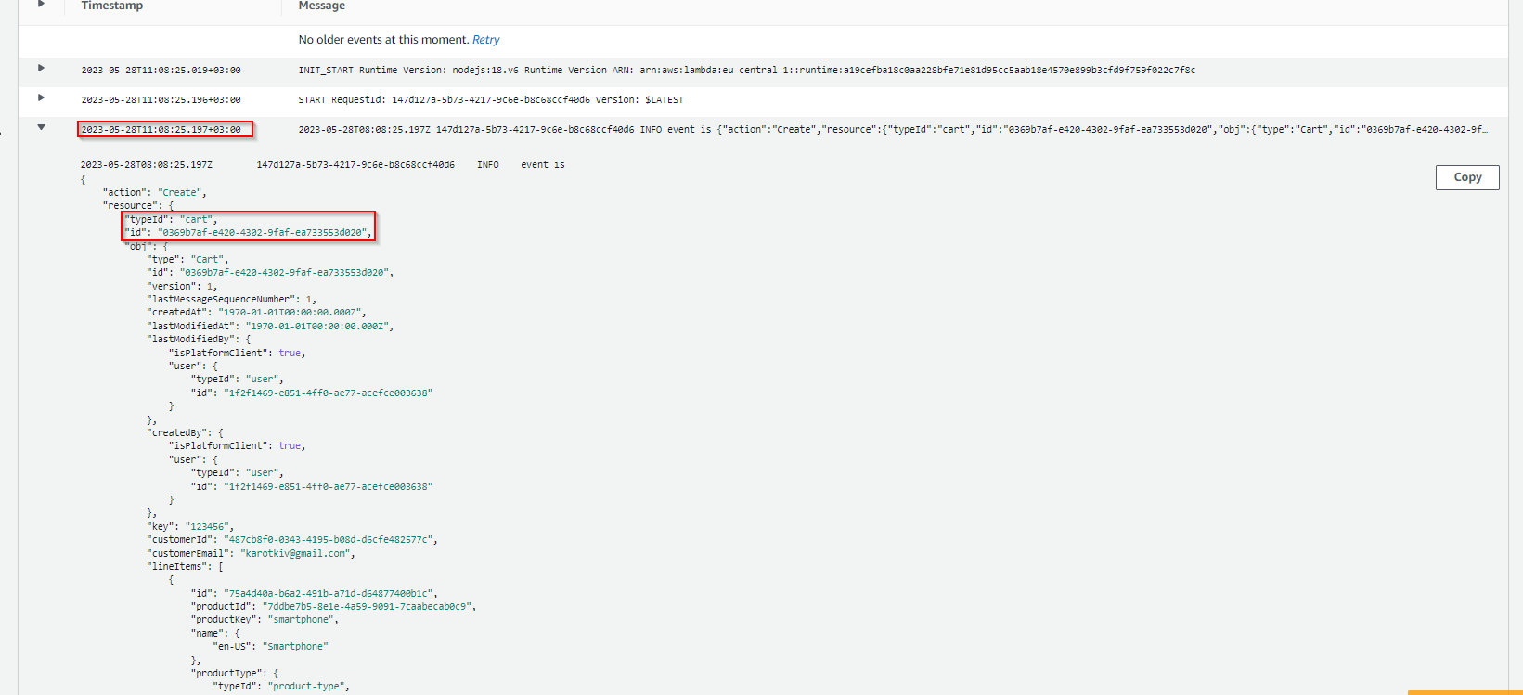Click the START RequestId message text
The image size is (1523, 695).
click(x=490, y=100)
